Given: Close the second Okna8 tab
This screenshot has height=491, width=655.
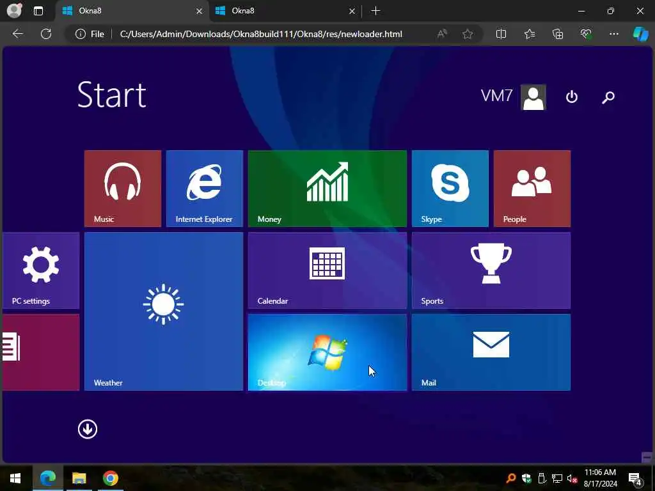Looking at the screenshot, I should [x=352, y=12].
